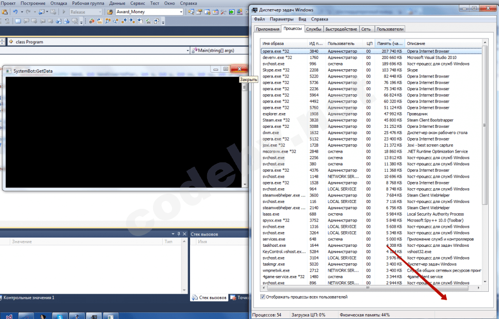Expand the second toolbar overflow options arrow

[x=163, y=22]
